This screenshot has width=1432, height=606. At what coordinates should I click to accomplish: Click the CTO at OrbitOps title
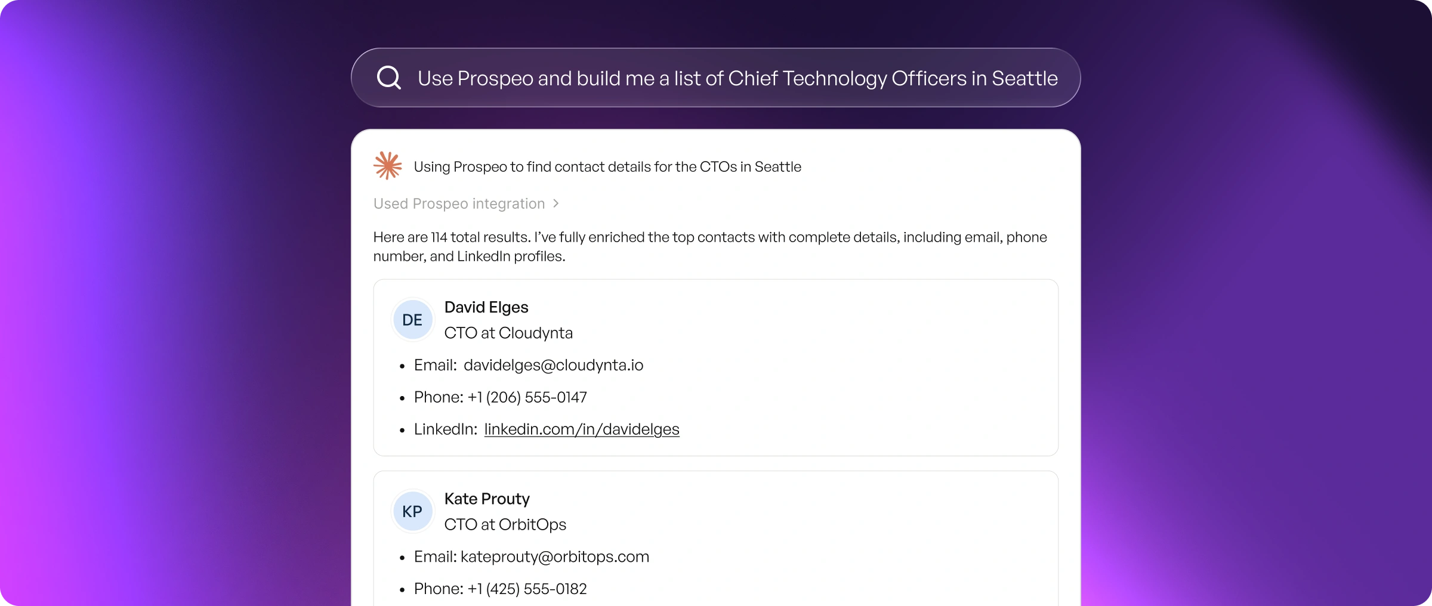505,524
